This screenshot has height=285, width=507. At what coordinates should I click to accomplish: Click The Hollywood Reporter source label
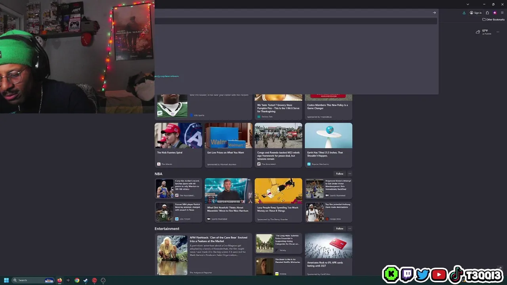(201, 273)
